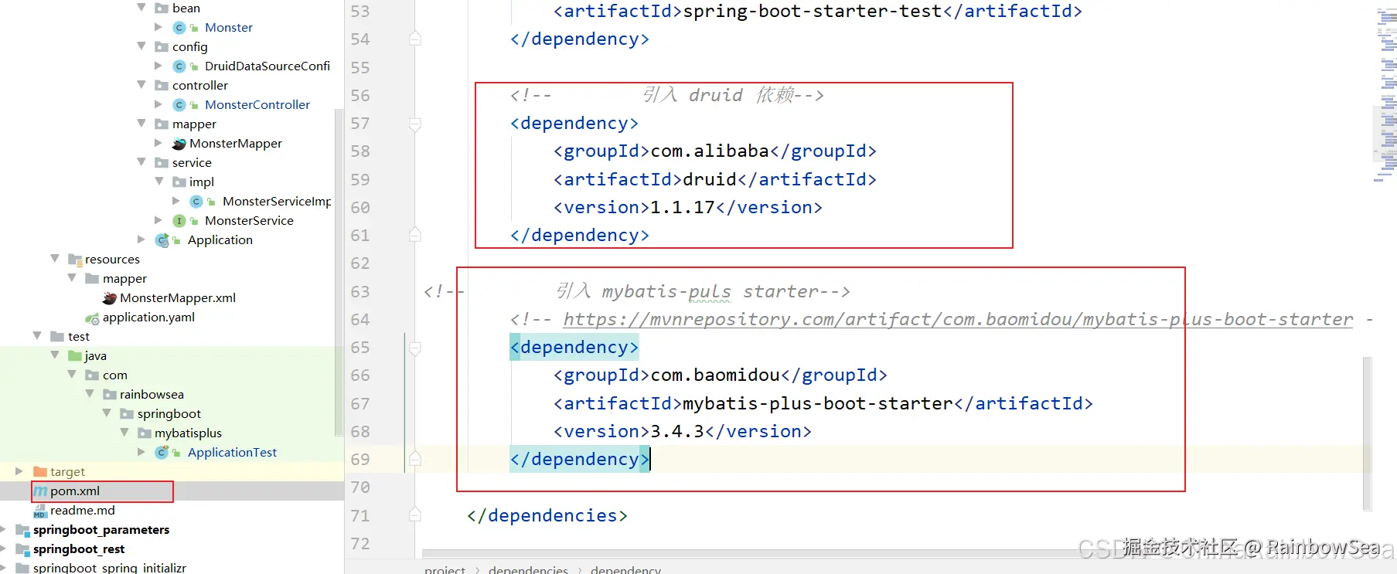The width and height of the screenshot is (1397, 574).
Task: Open ApplicationTest file
Action: coord(232,452)
